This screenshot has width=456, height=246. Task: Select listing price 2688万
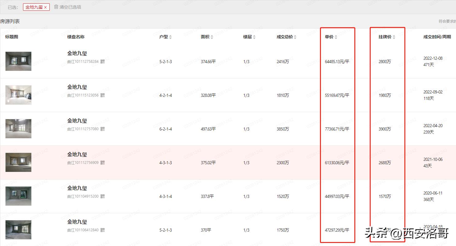(x=385, y=163)
